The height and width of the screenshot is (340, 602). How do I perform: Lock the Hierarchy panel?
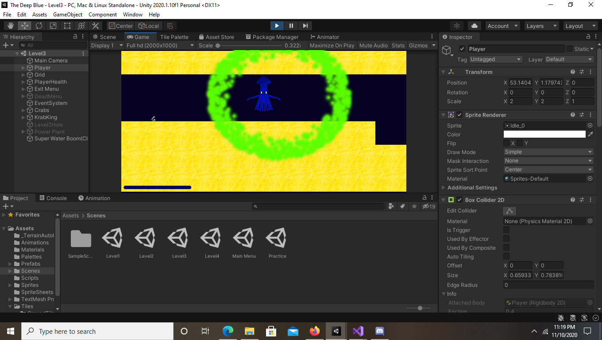(x=76, y=37)
